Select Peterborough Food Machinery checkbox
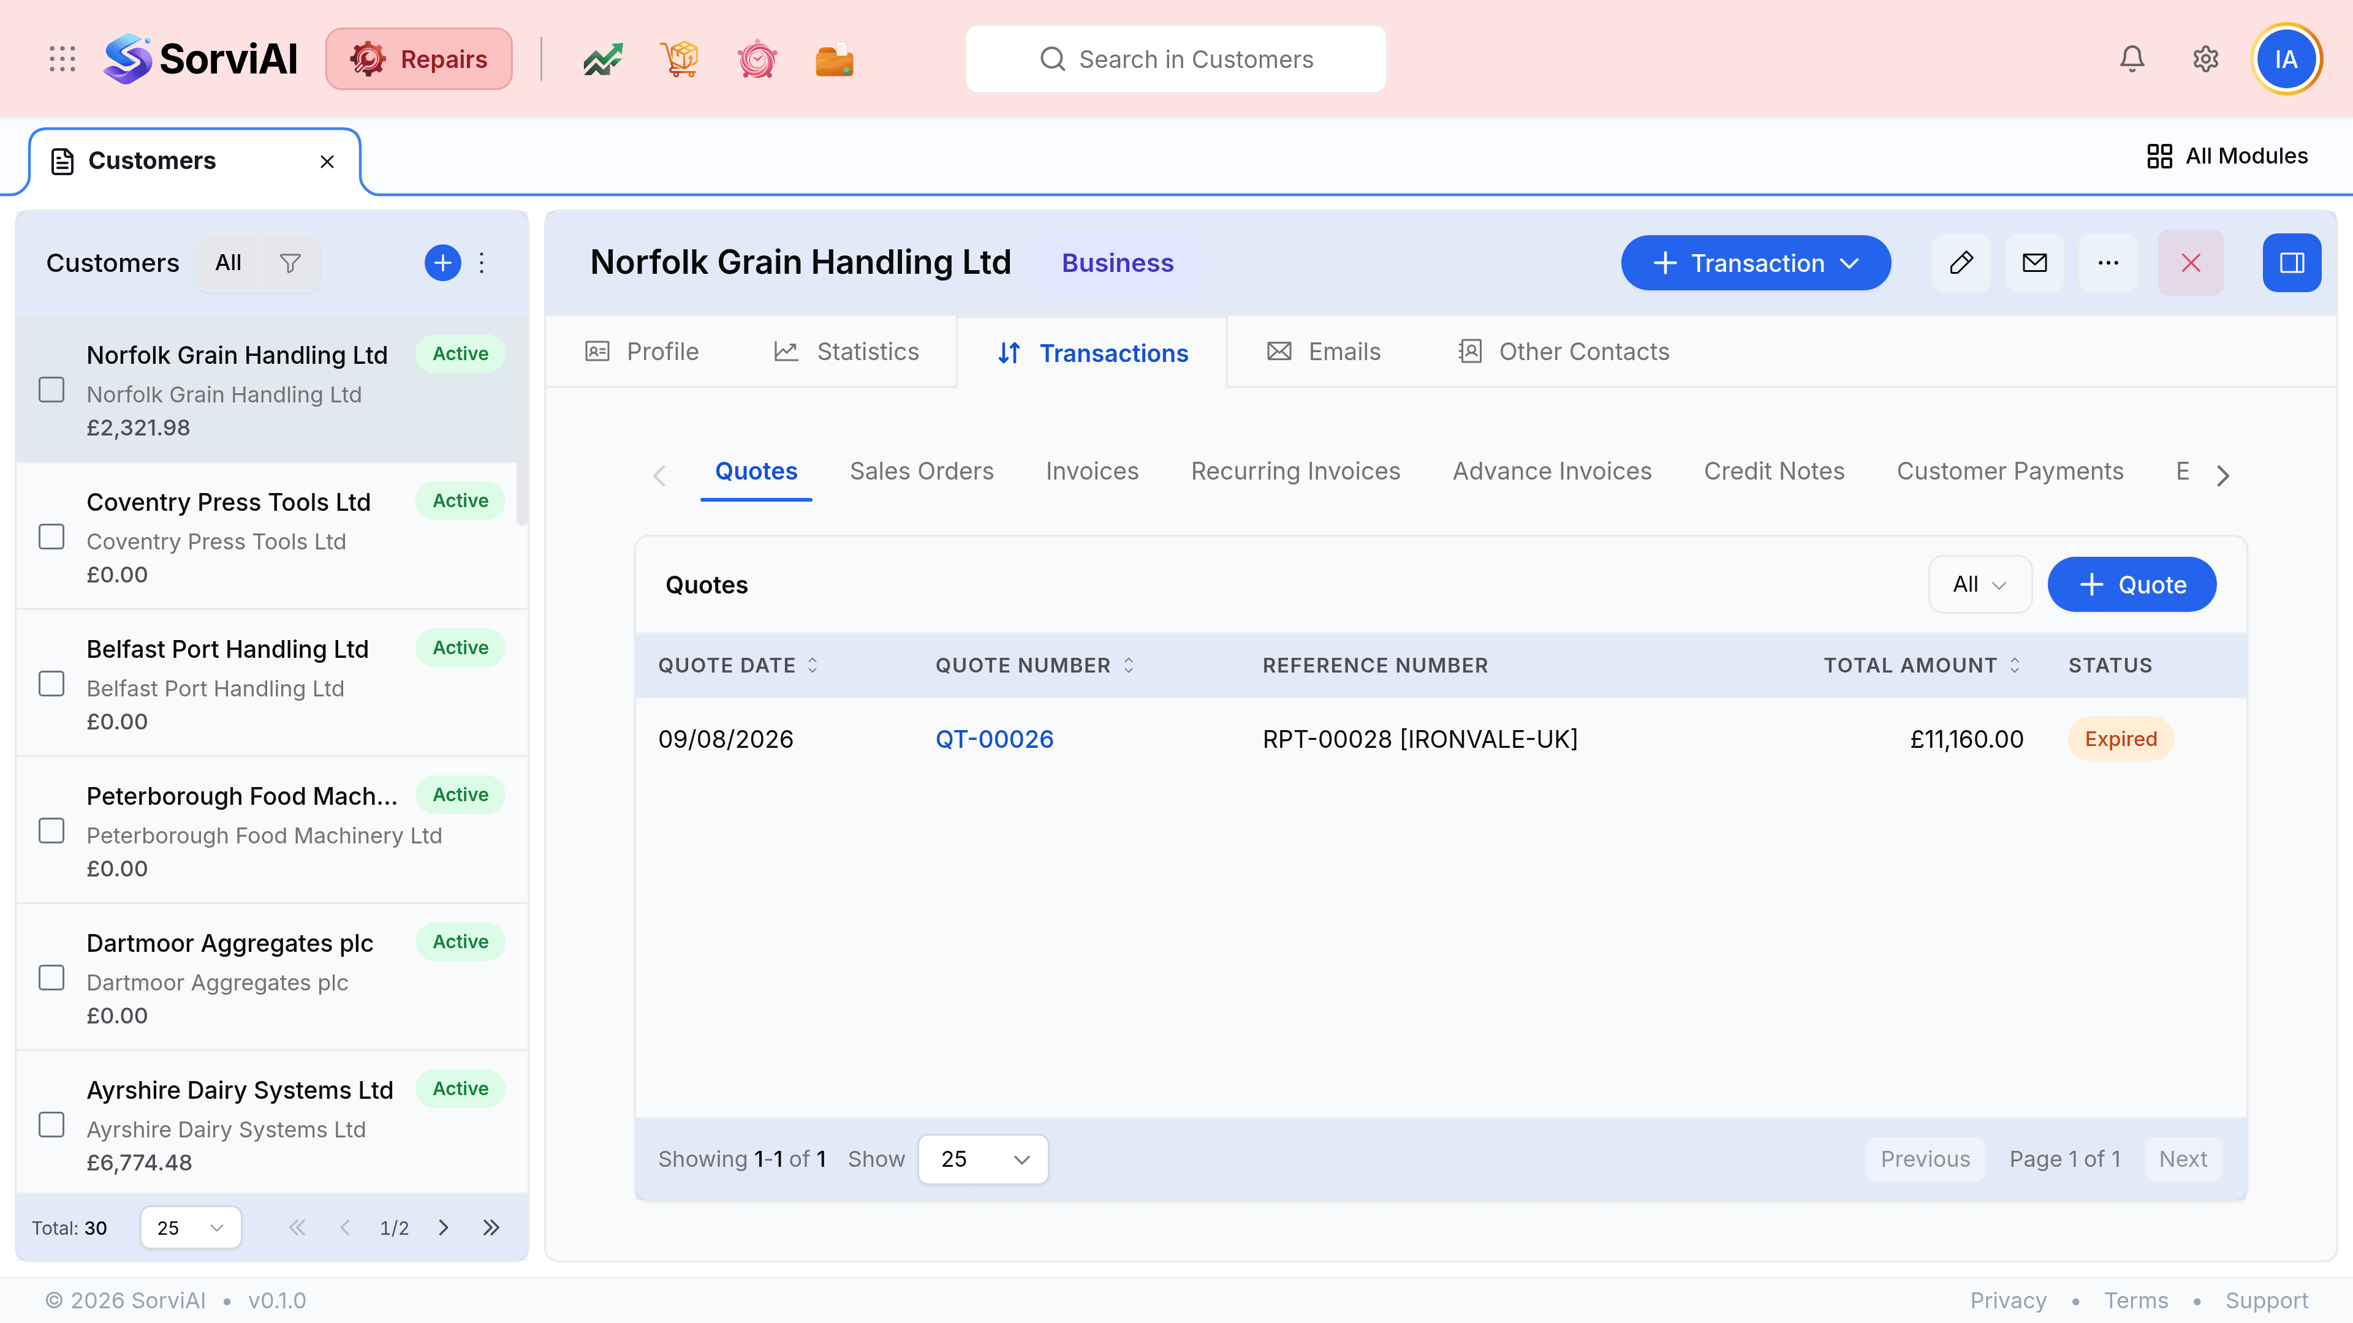The height and width of the screenshot is (1323, 2353). (x=51, y=831)
